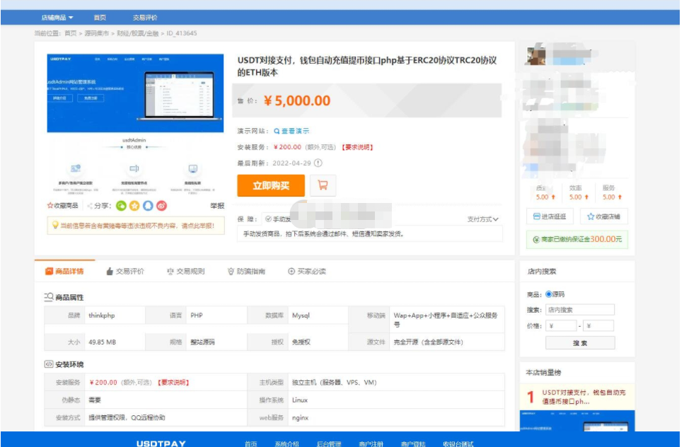Click the info icon beside 2022-04-29

point(318,163)
